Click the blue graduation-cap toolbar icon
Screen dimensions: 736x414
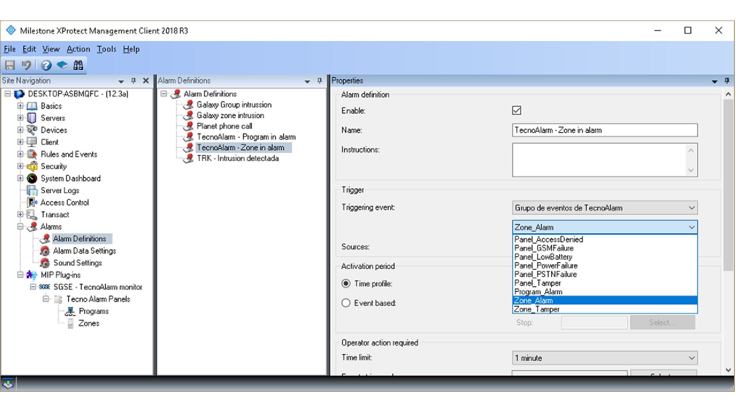point(62,65)
